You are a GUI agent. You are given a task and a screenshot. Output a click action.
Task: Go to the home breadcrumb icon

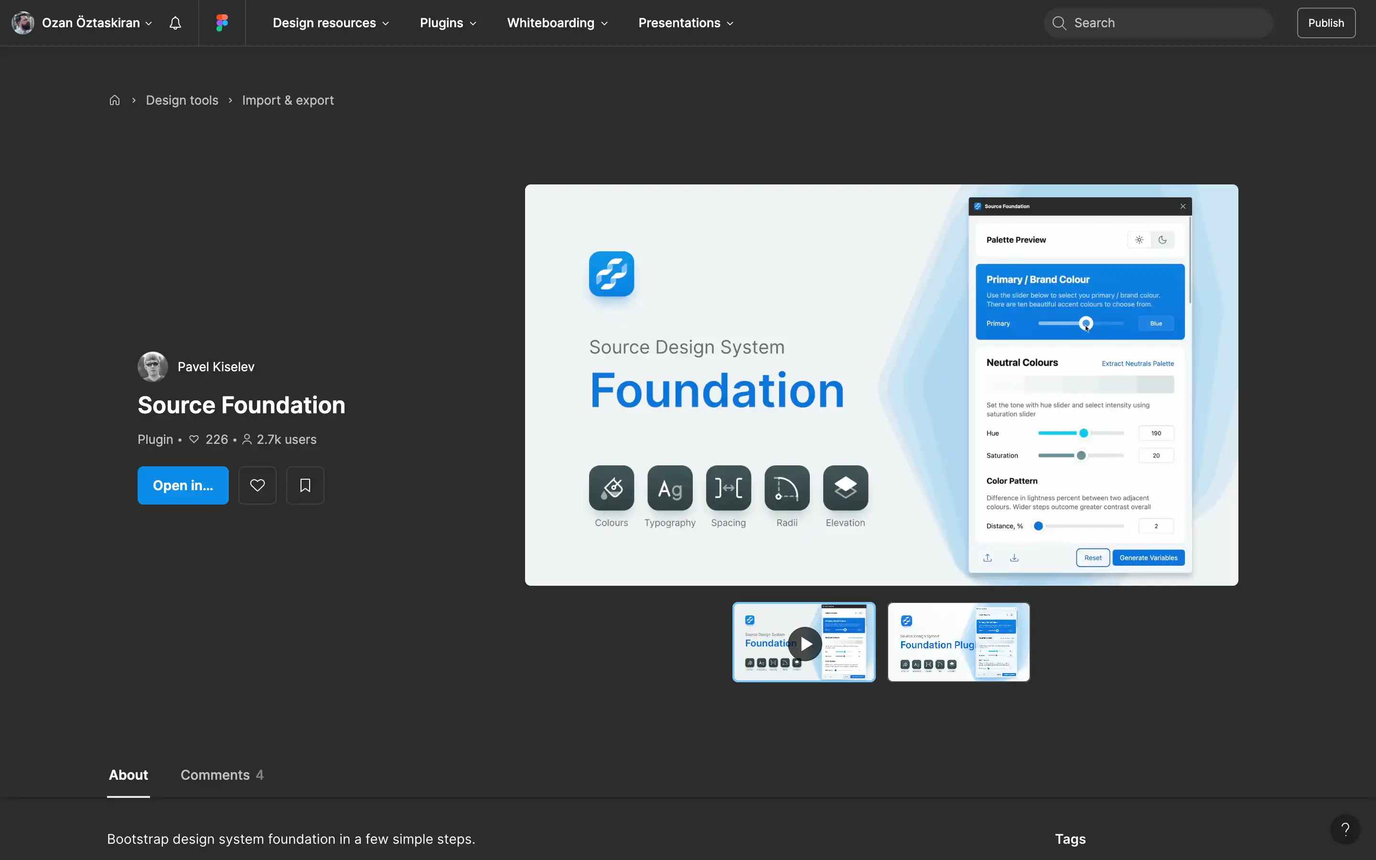tap(114, 100)
